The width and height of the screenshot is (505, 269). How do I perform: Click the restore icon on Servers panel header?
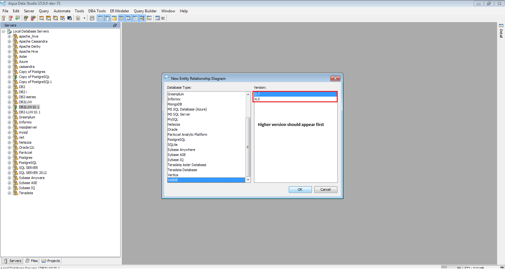click(x=115, y=25)
